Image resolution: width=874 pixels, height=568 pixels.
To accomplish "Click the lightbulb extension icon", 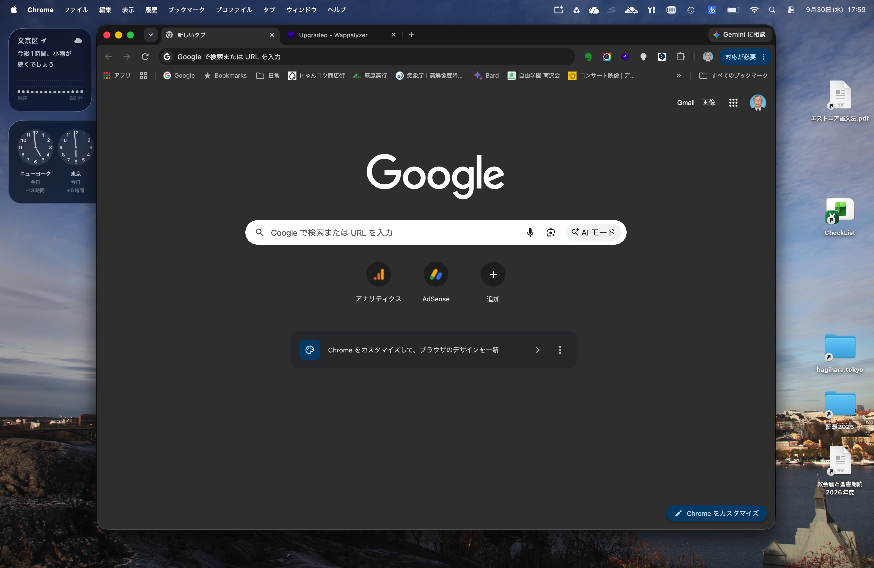I will tap(643, 56).
